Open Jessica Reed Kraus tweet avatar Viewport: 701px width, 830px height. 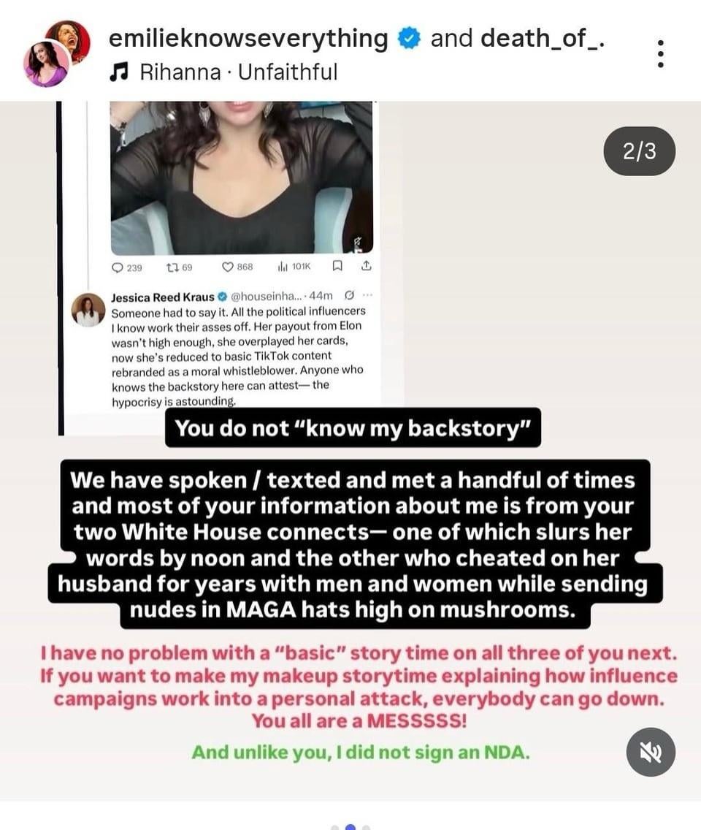coord(88,309)
